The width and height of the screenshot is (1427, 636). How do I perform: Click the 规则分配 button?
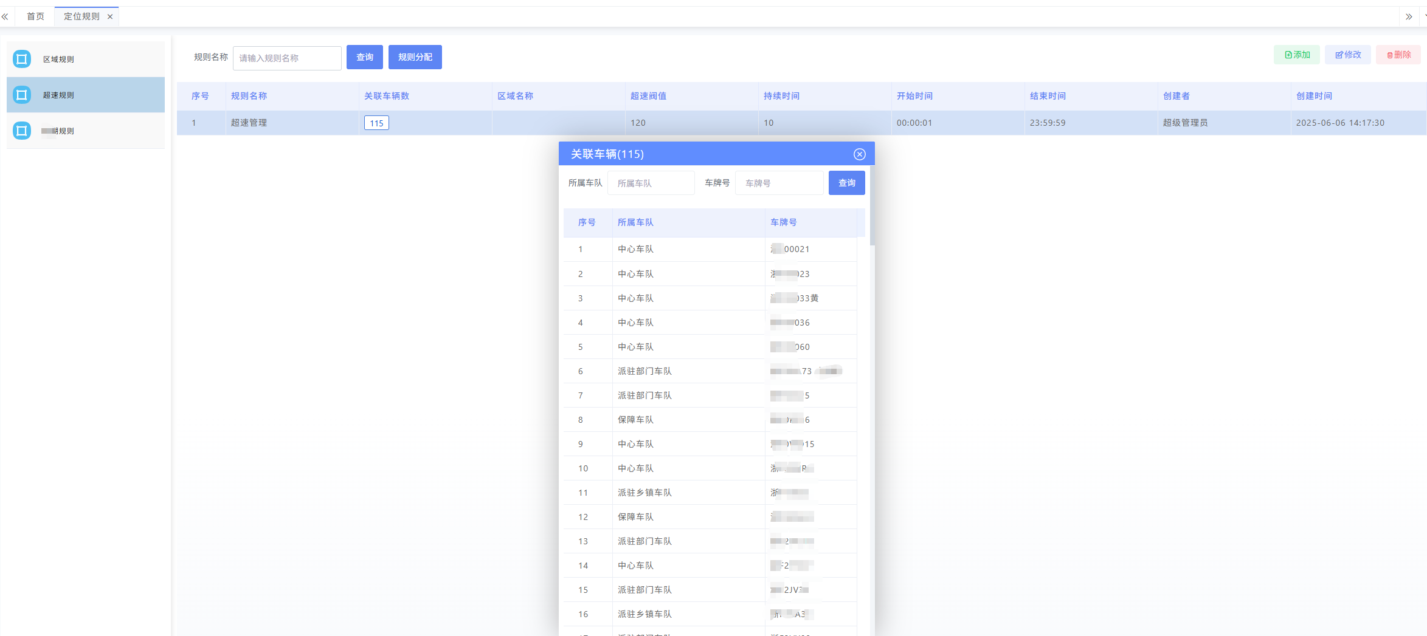click(415, 57)
